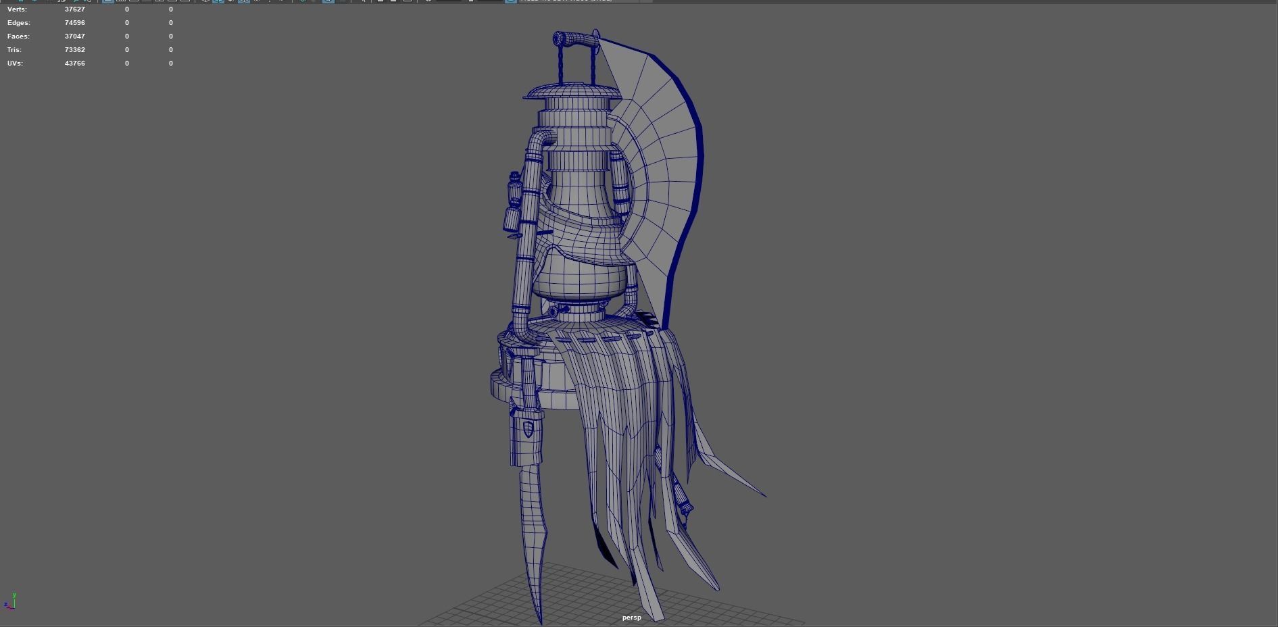The height and width of the screenshot is (627, 1278).
Task: Click the Tris count value 73362
Action: coord(75,50)
